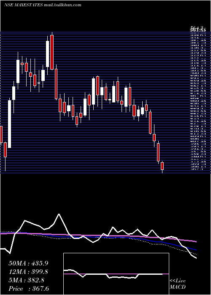
Task: Click the 12MA : 399.8 value
Action: coord(28,272)
